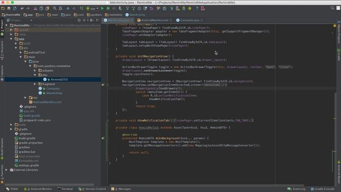Click Scroll from Source target icon
Image resolution: width=341 pixels, height=192 pixels.
79,20
